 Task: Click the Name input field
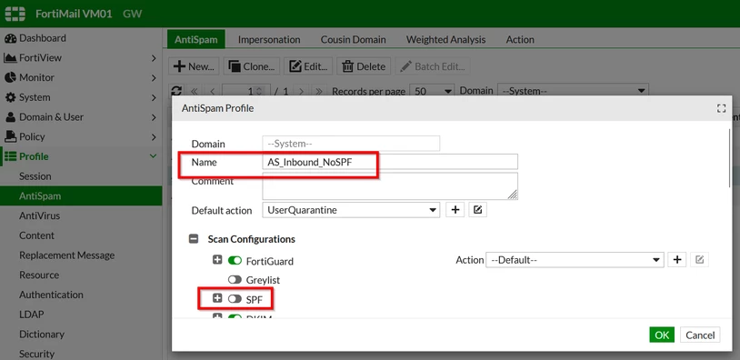click(390, 161)
